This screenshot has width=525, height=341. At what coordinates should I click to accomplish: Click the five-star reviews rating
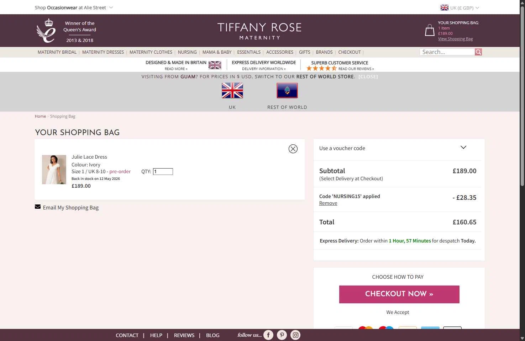(321, 69)
